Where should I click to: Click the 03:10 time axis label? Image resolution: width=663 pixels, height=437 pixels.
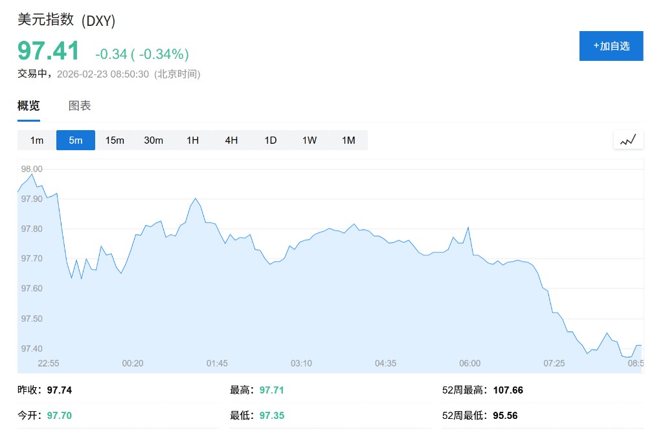coord(301,363)
